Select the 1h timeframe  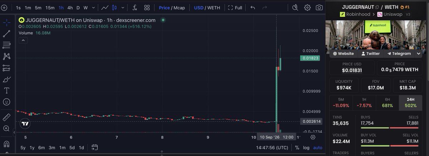(x=61, y=7)
